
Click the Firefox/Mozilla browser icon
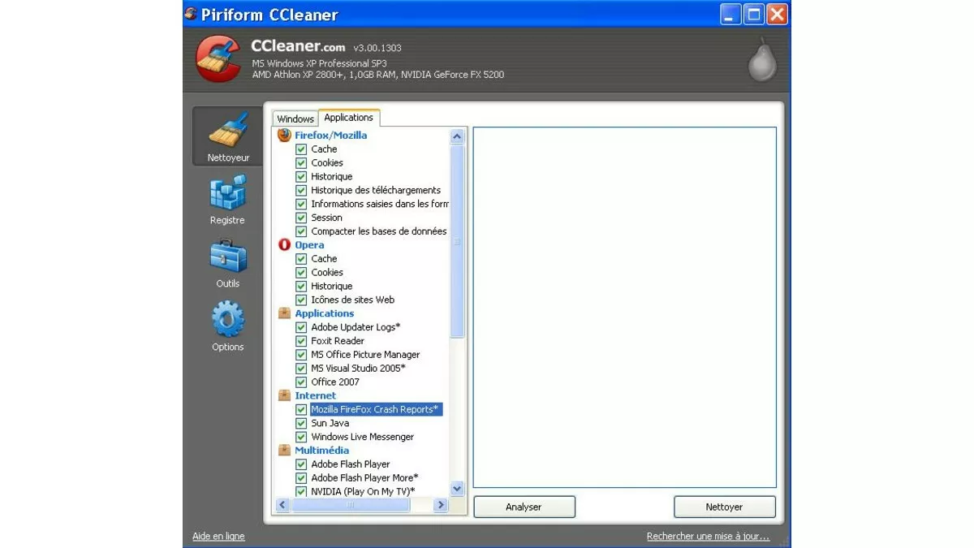[283, 135]
